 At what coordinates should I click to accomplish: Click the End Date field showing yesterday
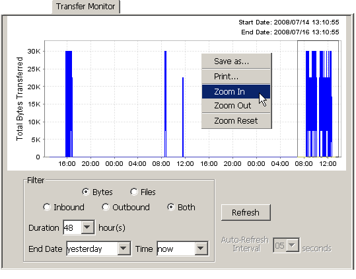(92, 249)
